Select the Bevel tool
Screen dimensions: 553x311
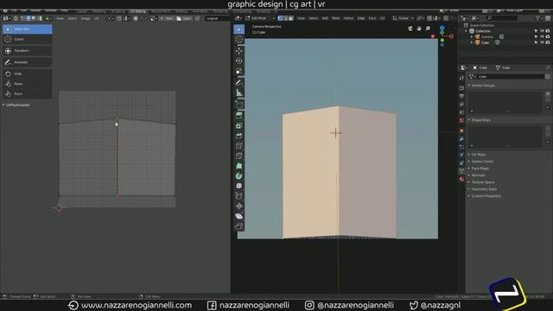pos(239,136)
